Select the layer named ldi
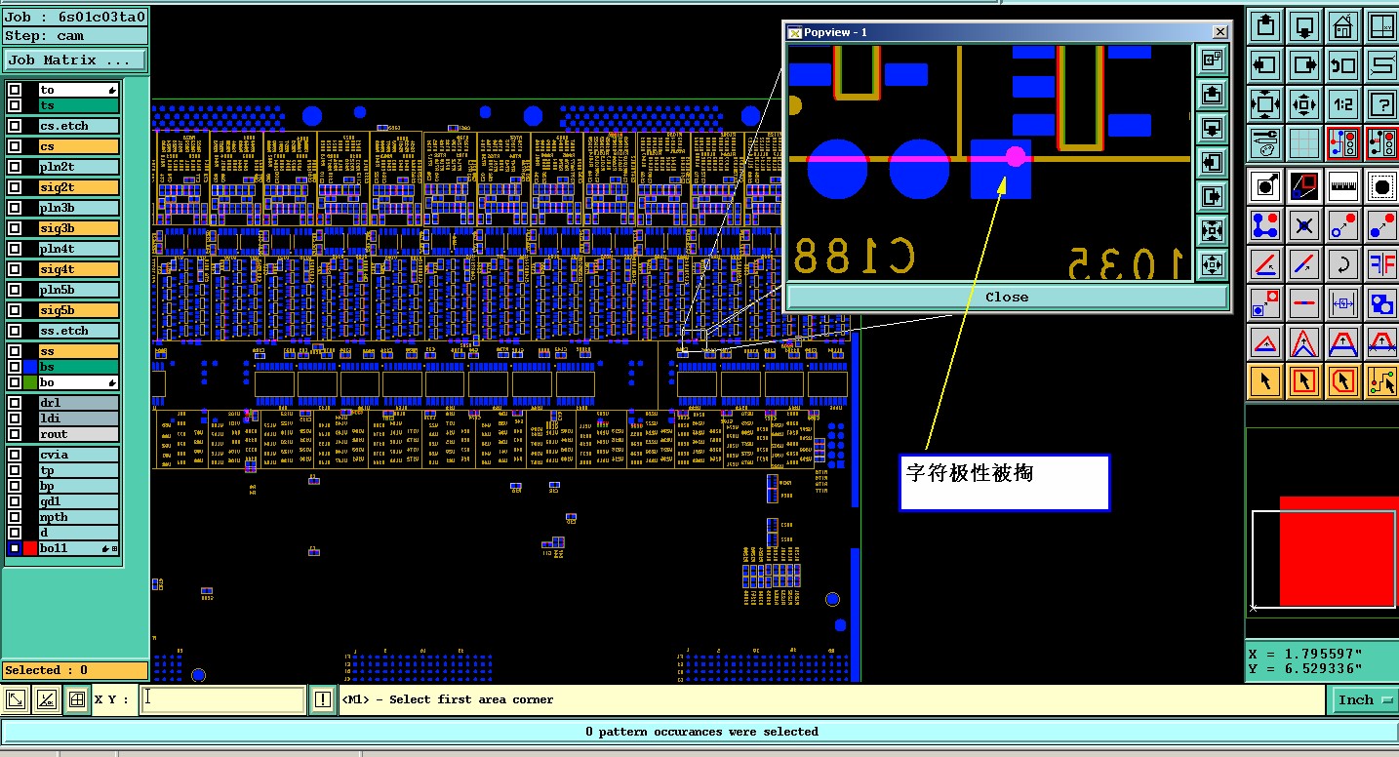This screenshot has width=1399, height=757. coord(78,418)
